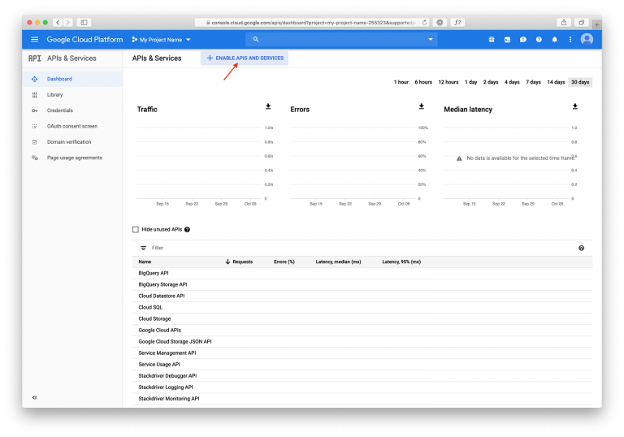Click the search magnifier icon

tap(256, 39)
